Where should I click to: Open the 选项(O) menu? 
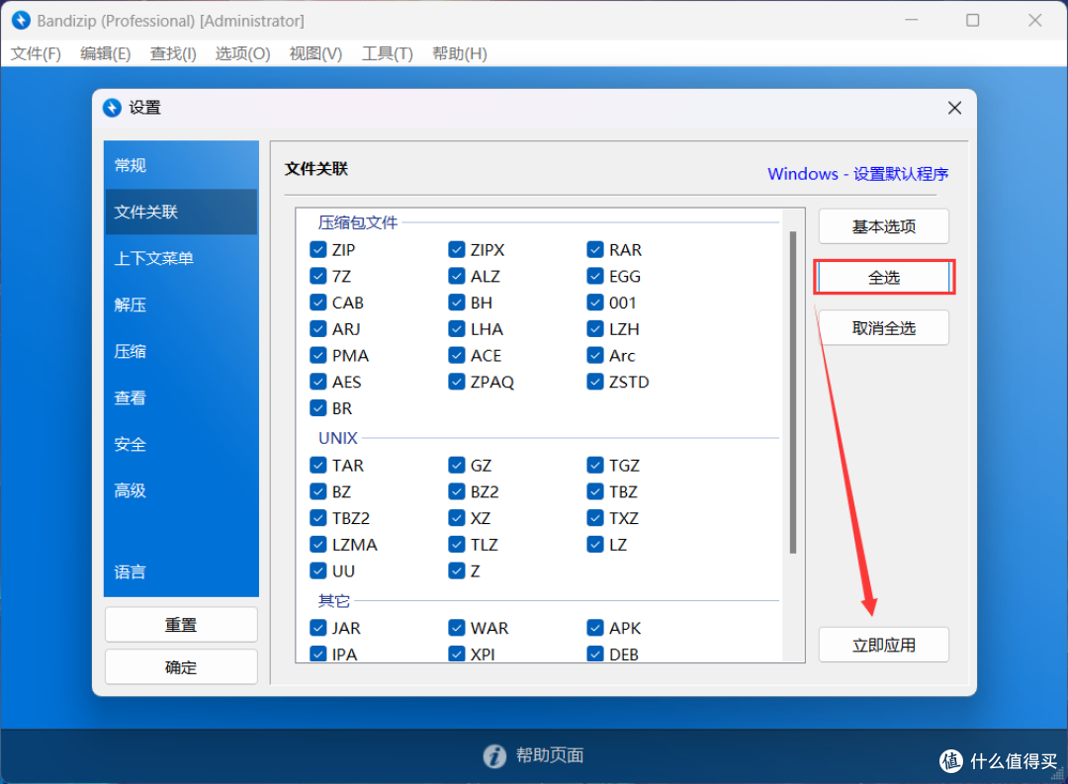click(242, 53)
